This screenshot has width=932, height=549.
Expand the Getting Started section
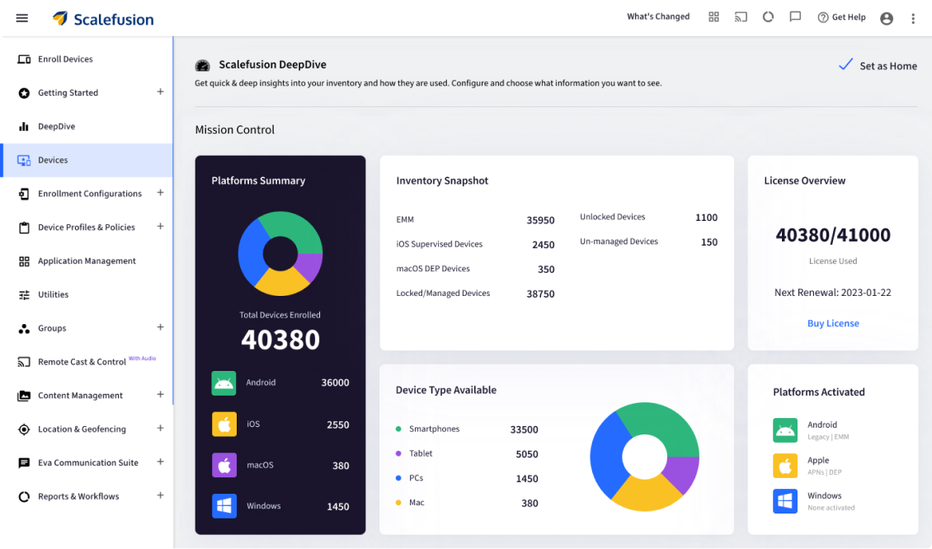point(160,92)
